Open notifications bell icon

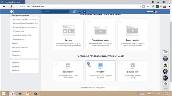pos(74,11)
